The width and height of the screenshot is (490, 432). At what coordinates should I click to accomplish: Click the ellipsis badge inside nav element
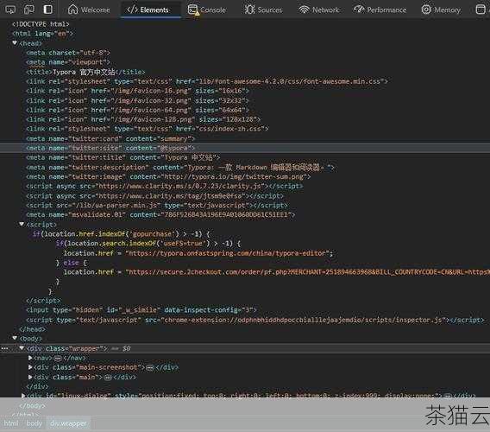click(58, 358)
